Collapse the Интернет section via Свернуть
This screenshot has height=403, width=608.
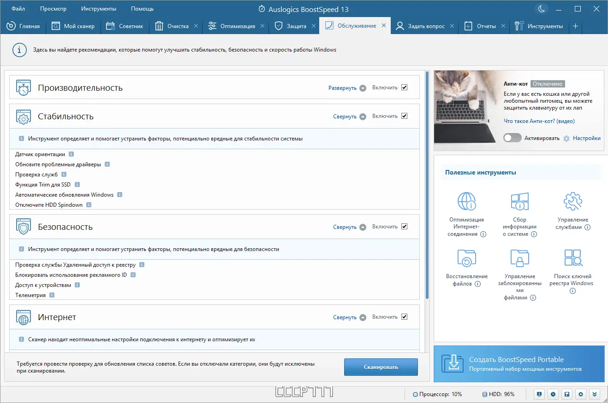pyautogui.click(x=349, y=317)
